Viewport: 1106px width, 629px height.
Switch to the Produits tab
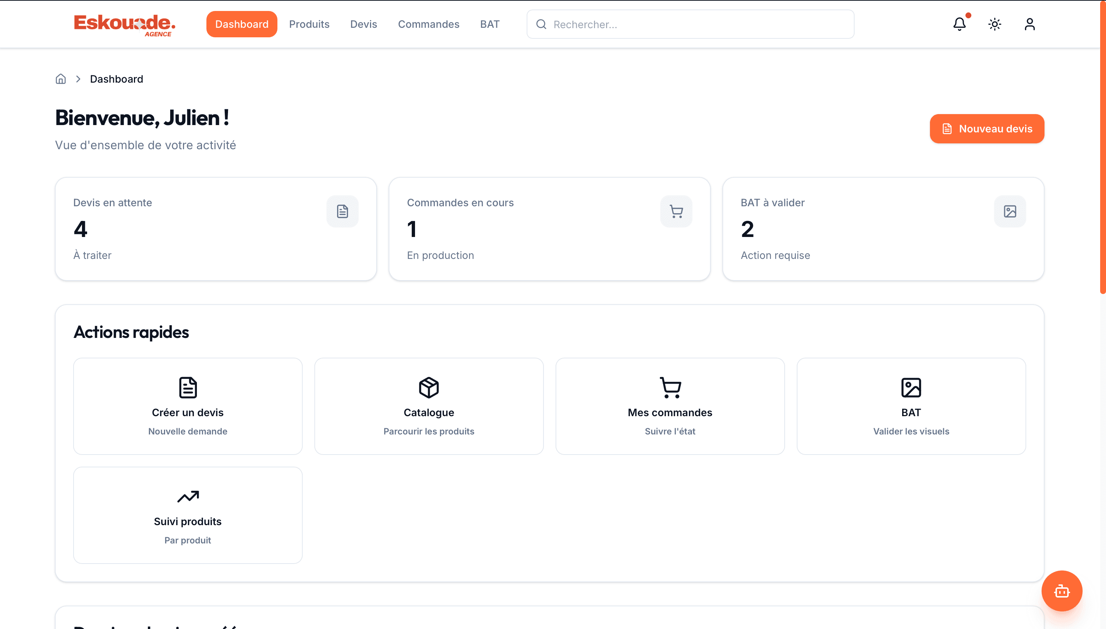point(309,24)
